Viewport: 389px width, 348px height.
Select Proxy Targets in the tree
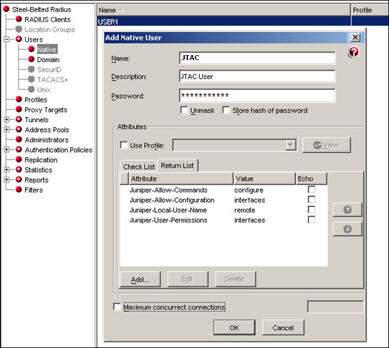tap(46, 110)
